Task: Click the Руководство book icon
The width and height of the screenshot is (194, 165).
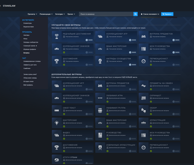Action: click(100, 135)
